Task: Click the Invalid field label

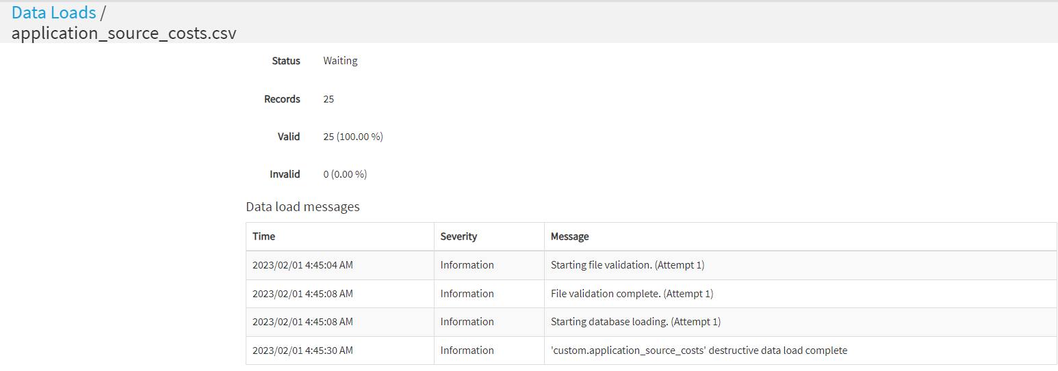Action: 285,174
